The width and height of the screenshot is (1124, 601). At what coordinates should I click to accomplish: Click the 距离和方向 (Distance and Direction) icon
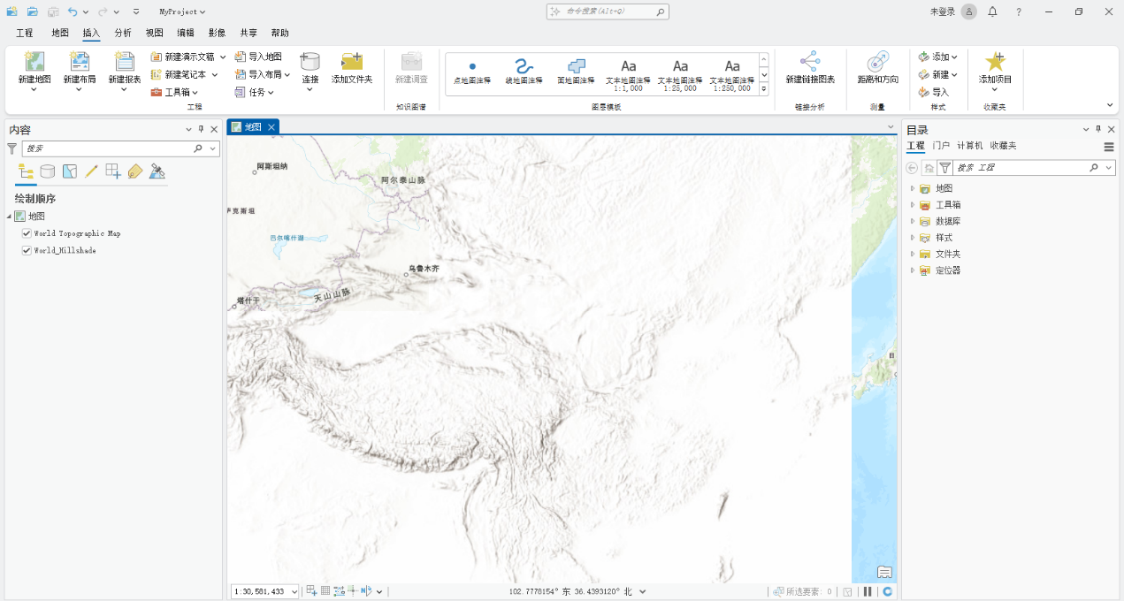click(877, 62)
